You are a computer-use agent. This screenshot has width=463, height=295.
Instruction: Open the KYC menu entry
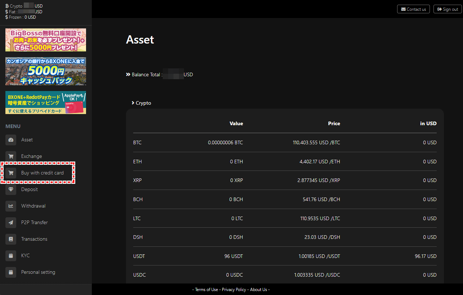(x=26, y=255)
